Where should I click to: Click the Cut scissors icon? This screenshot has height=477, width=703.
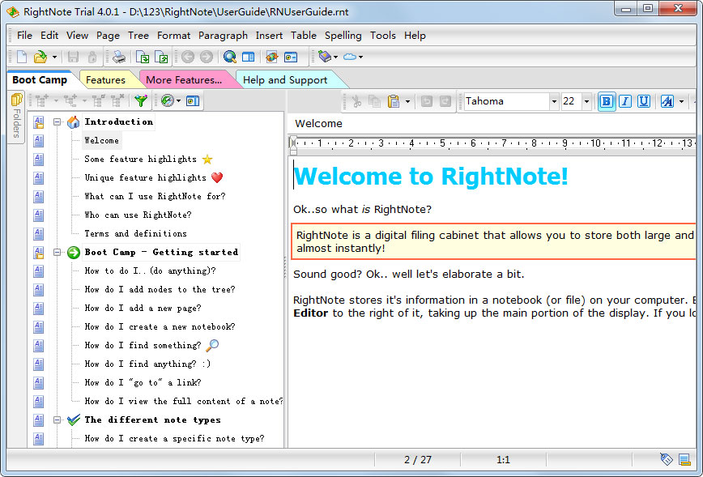(356, 101)
